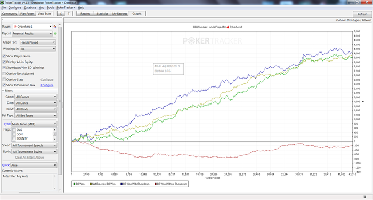The width and height of the screenshot is (373, 200).
Task: Click the Ante Filter Any Ante active filter entry
Action: point(15,176)
